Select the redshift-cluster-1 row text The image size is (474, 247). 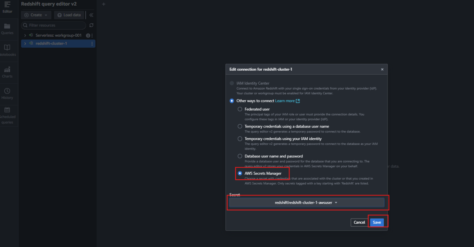click(51, 43)
